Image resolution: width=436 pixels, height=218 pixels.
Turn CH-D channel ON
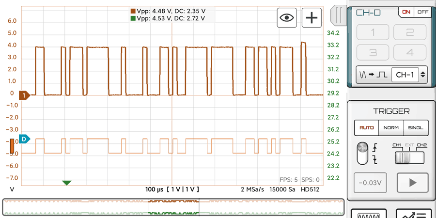point(405,12)
